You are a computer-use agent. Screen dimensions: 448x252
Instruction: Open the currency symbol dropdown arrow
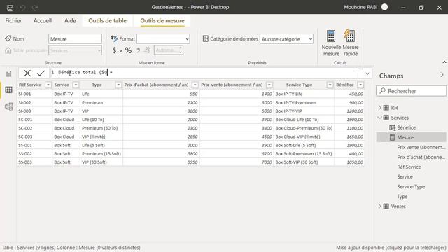point(121,51)
